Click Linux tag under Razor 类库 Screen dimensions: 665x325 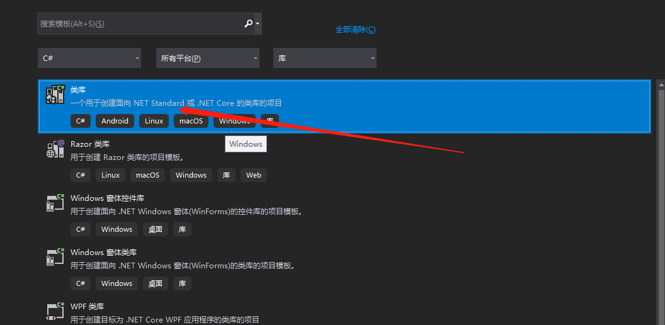pyautogui.click(x=111, y=175)
